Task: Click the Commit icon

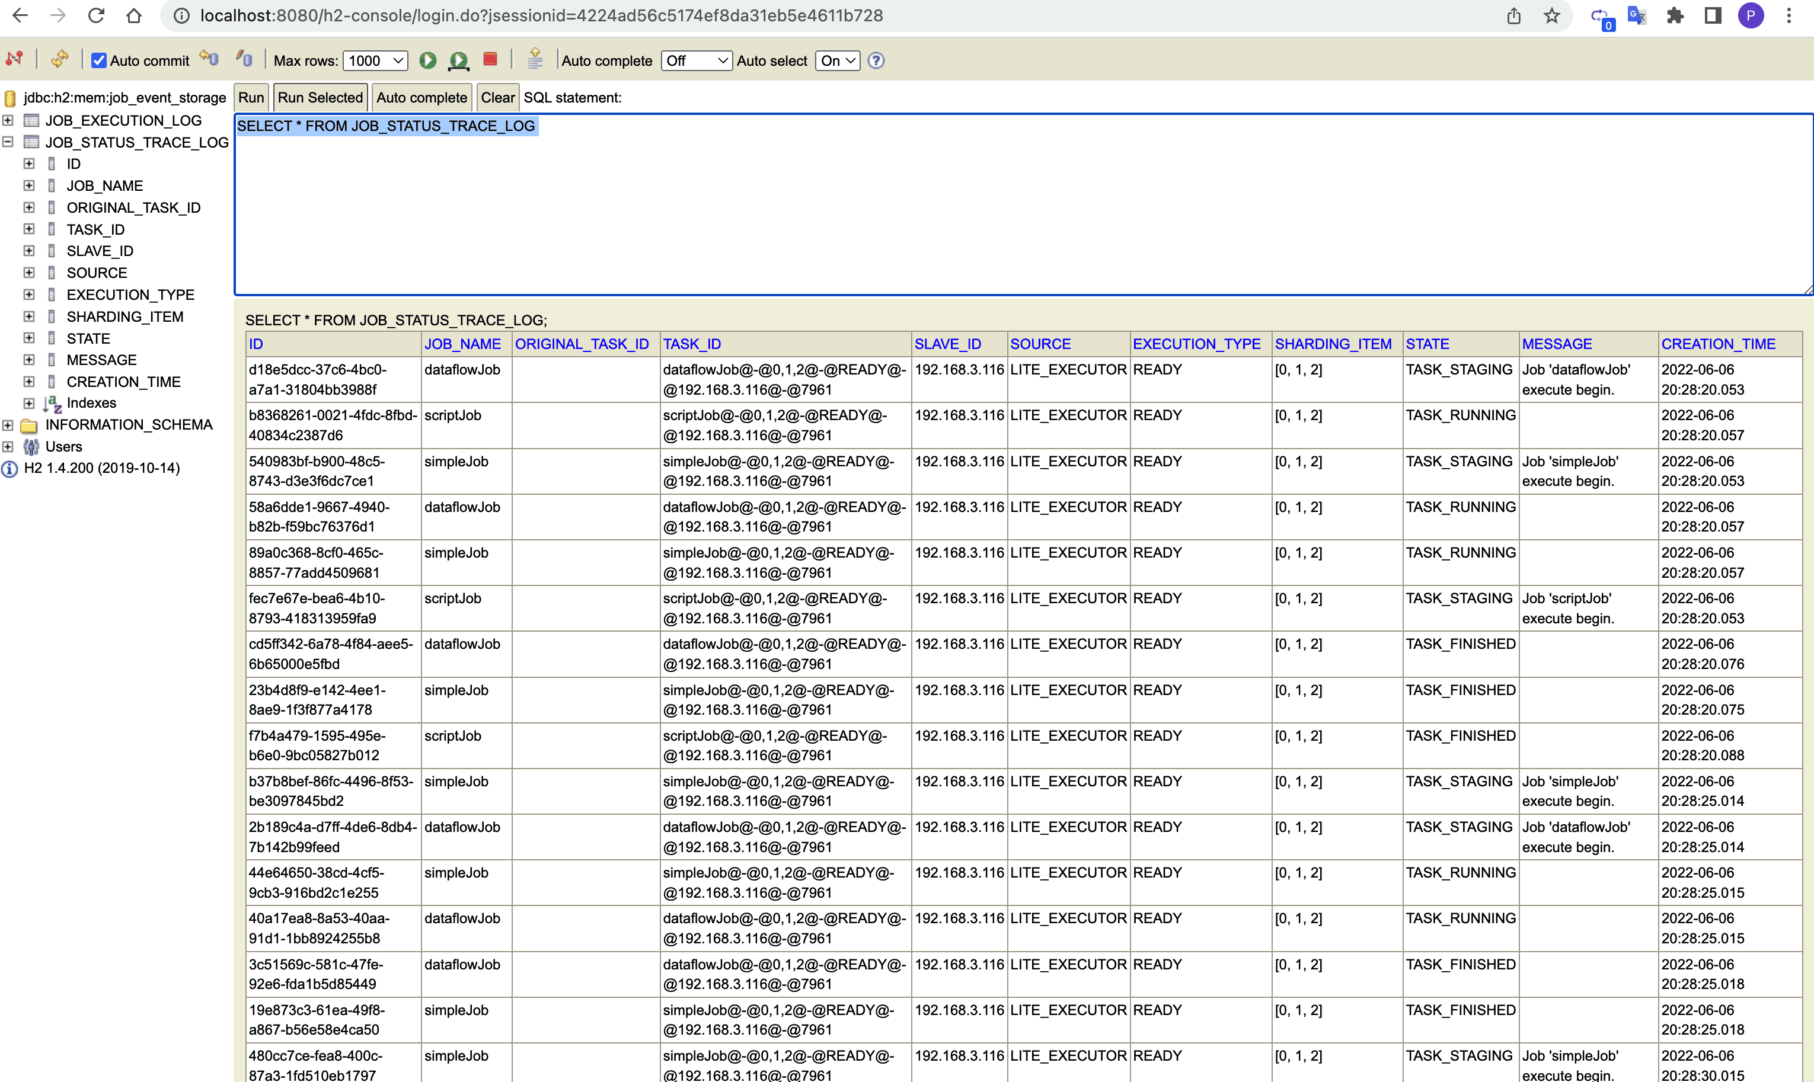Action: point(244,59)
